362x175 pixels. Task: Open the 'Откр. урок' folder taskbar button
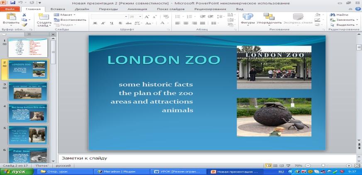point(65,172)
